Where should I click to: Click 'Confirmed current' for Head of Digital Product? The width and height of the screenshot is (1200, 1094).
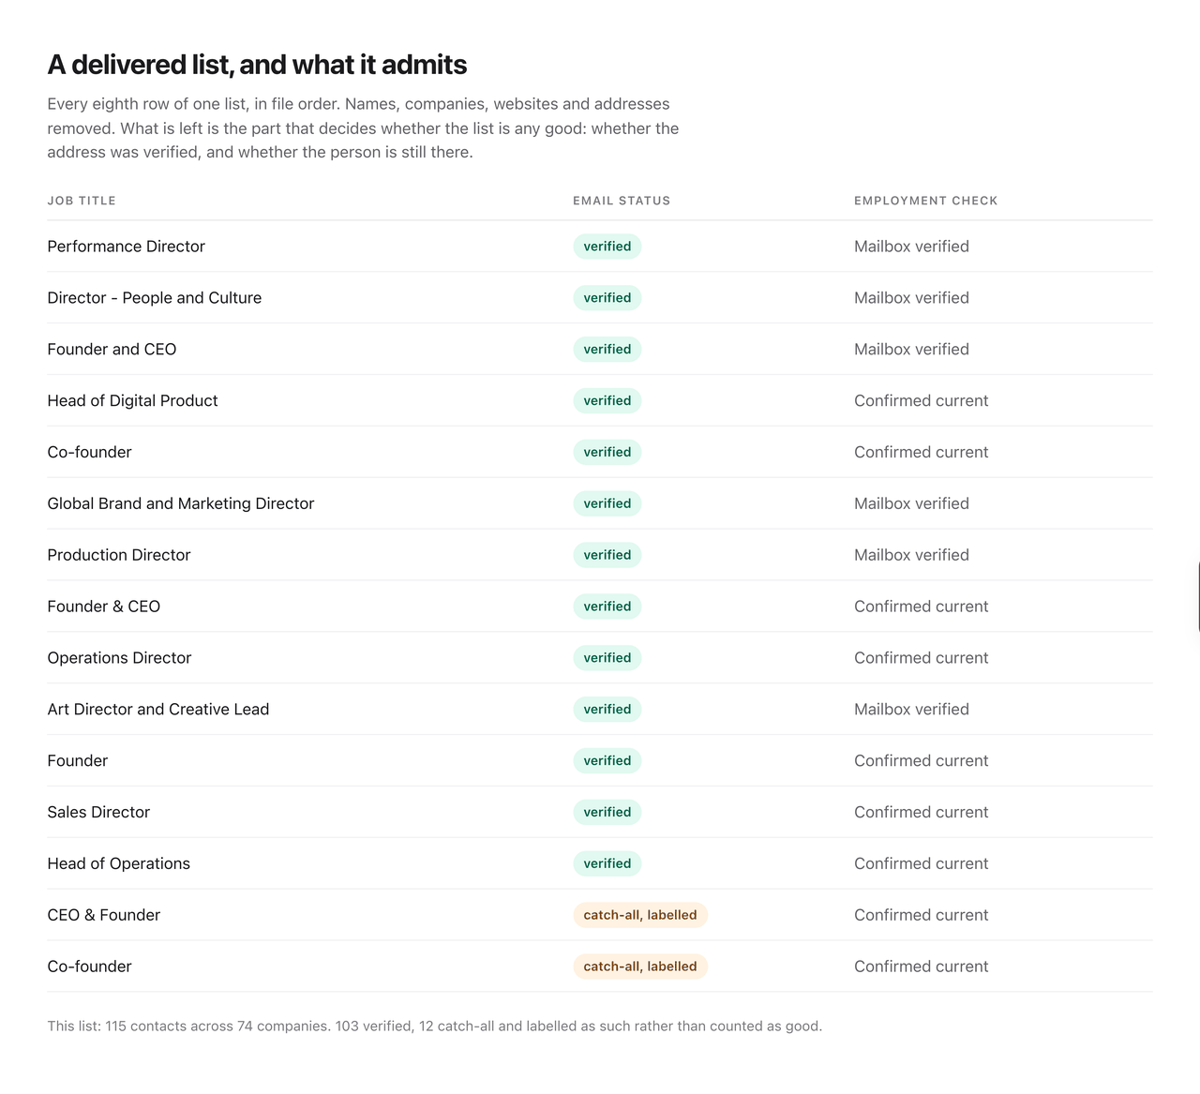click(x=921, y=401)
